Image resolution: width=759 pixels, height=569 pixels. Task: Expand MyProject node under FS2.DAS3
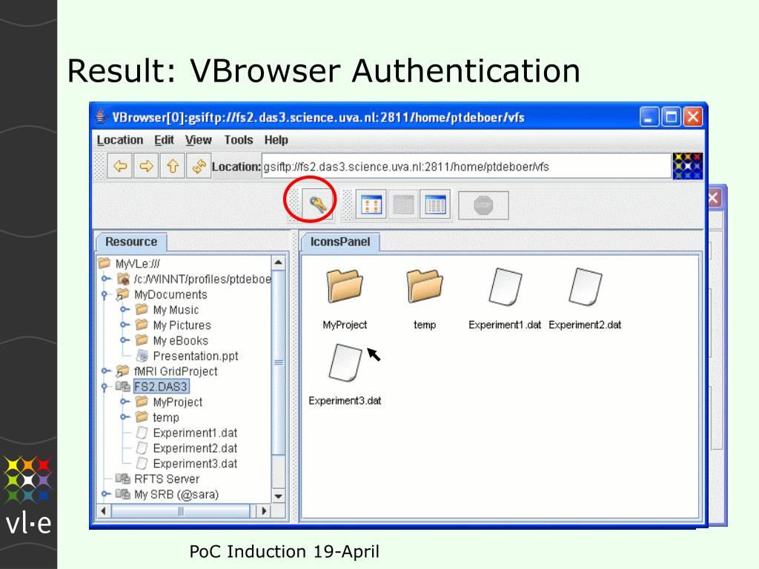coord(125,402)
